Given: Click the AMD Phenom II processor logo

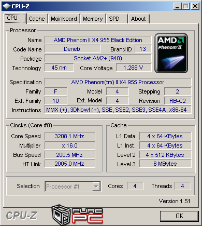Looking at the screenshot, I should pos(171,53).
